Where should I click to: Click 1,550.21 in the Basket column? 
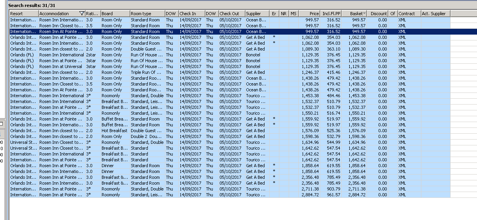pyautogui.click(x=356, y=113)
